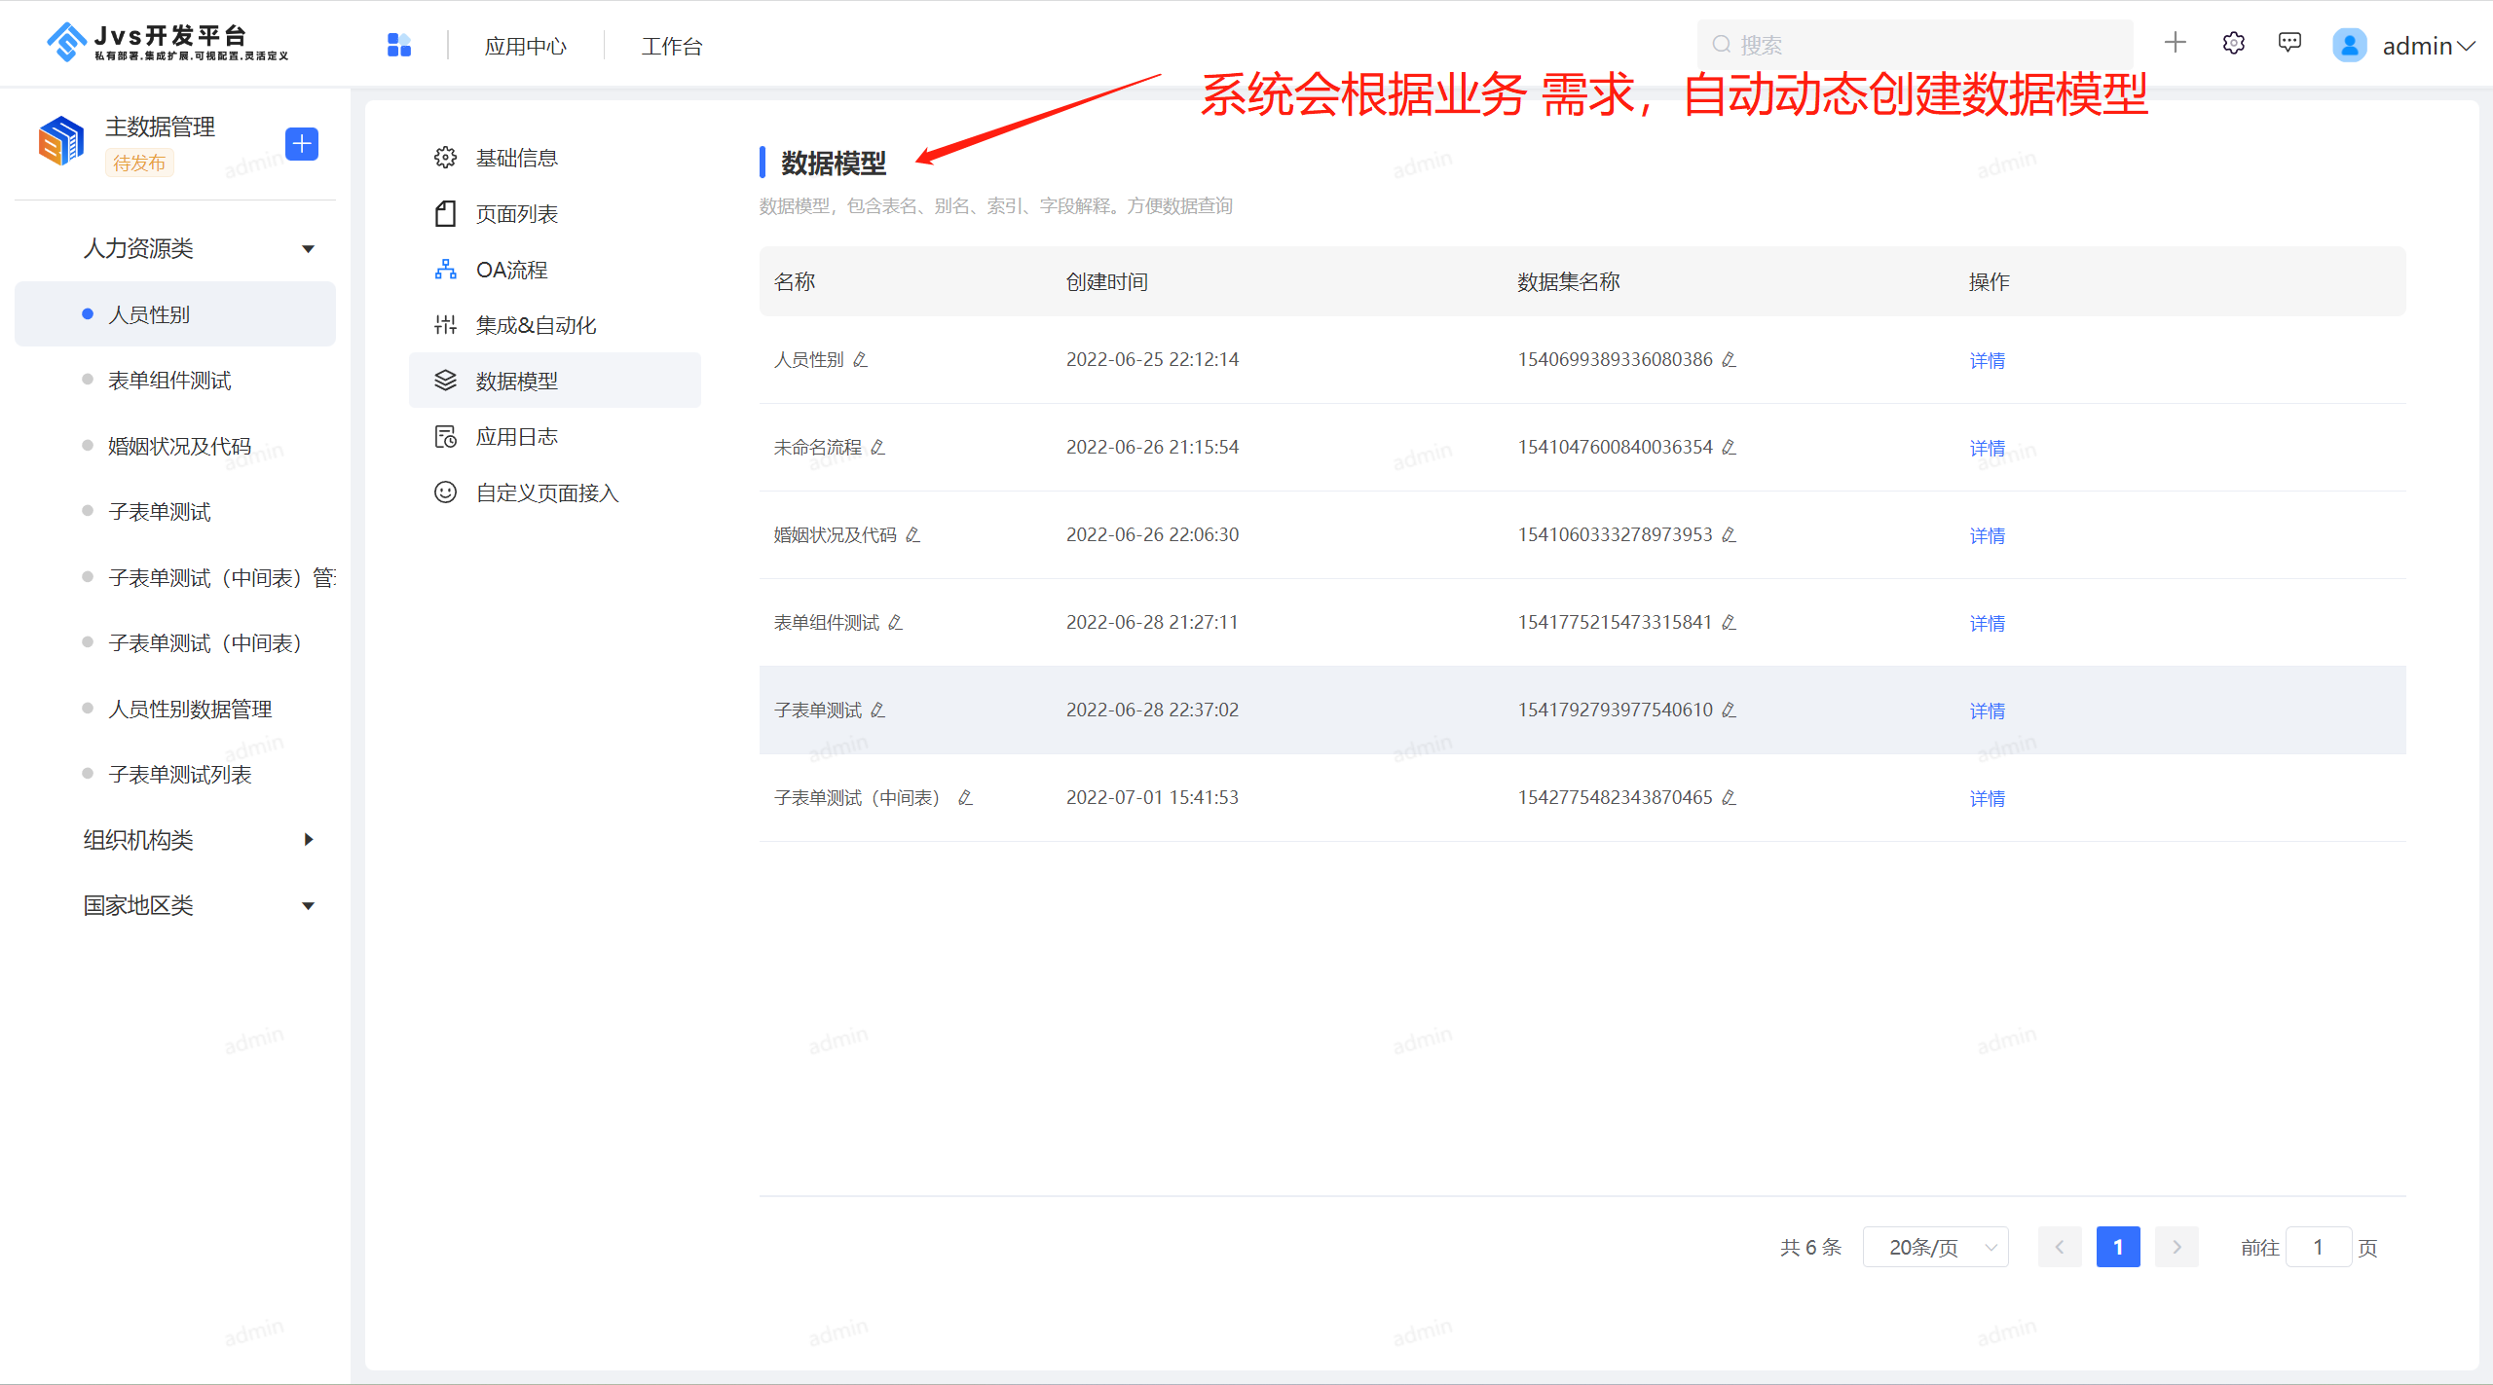Edit dataset name 1540699389336080386
This screenshot has height=1385, width=2493.
tap(1729, 360)
